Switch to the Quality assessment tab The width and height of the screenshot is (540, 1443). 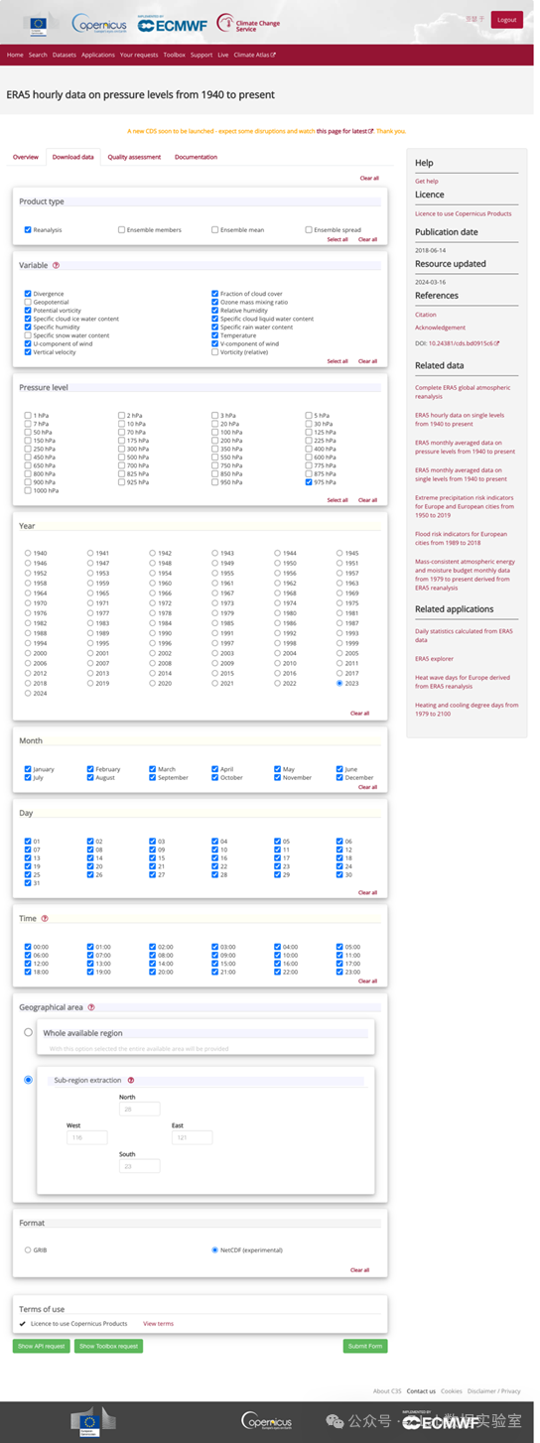[x=134, y=157]
